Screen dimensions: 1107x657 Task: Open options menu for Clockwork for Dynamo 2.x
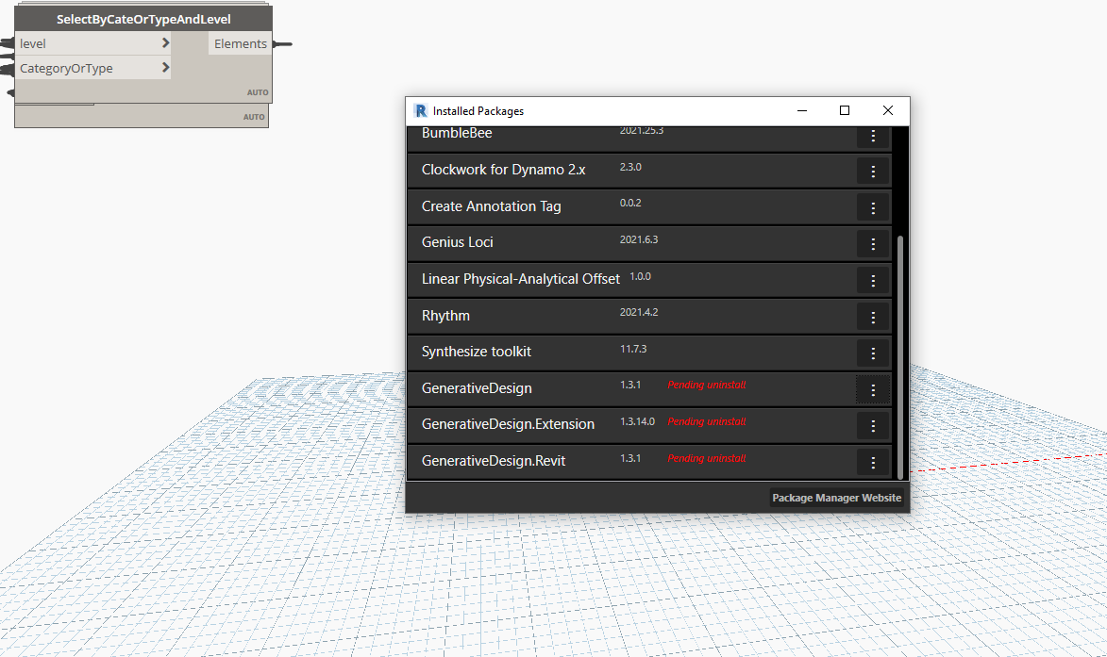(x=873, y=172)
